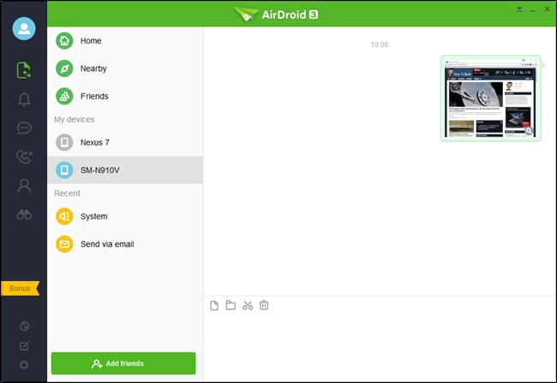557x383 pixels.
Task: Click the Add friends button
Action: coord(123,363)
